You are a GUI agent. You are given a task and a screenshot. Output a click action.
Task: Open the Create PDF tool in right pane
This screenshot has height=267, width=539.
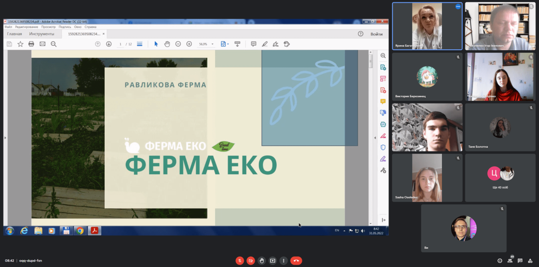click(x=383, y=90)
